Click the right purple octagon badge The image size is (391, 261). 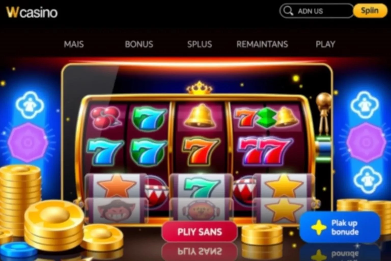click(366, 142)
